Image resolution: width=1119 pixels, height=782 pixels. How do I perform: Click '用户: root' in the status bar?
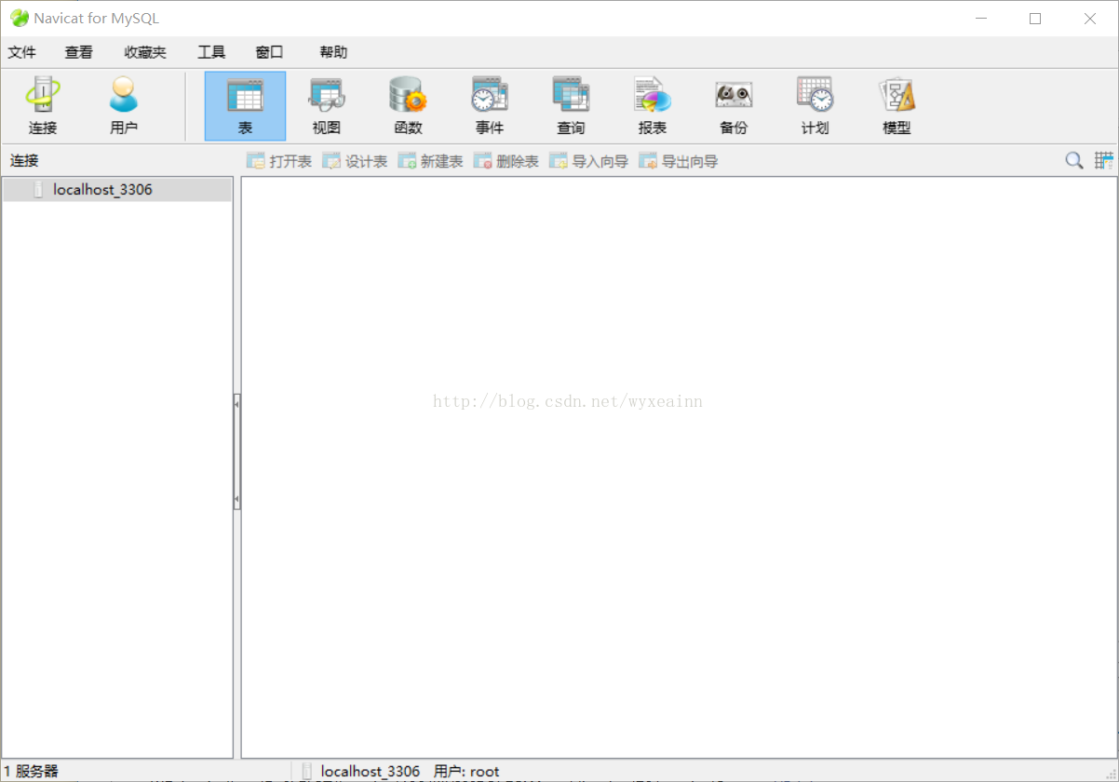[466, 771]
